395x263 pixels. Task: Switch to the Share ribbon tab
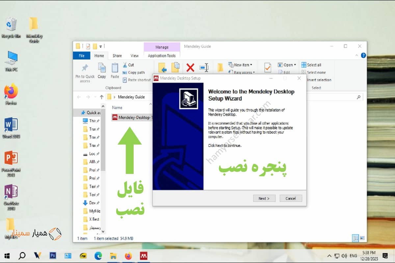[x=117, y=56]
